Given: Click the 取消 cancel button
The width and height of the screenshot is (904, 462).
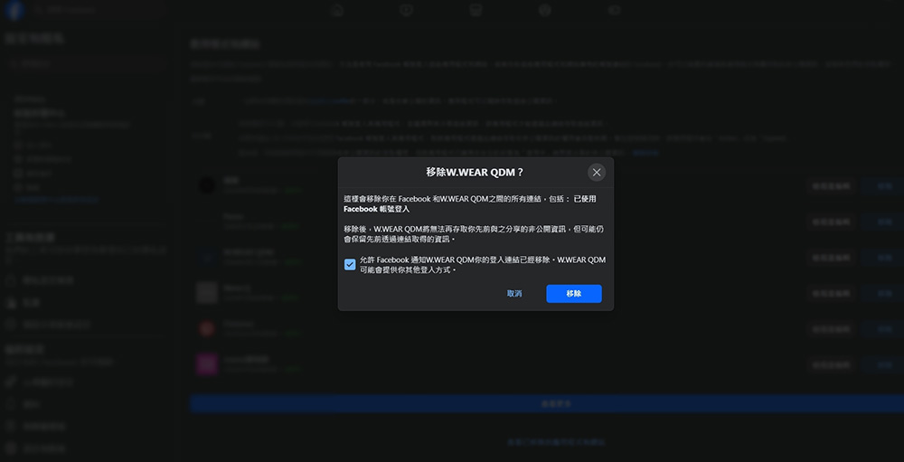Looking at the screenshot, I should [514, 294].
